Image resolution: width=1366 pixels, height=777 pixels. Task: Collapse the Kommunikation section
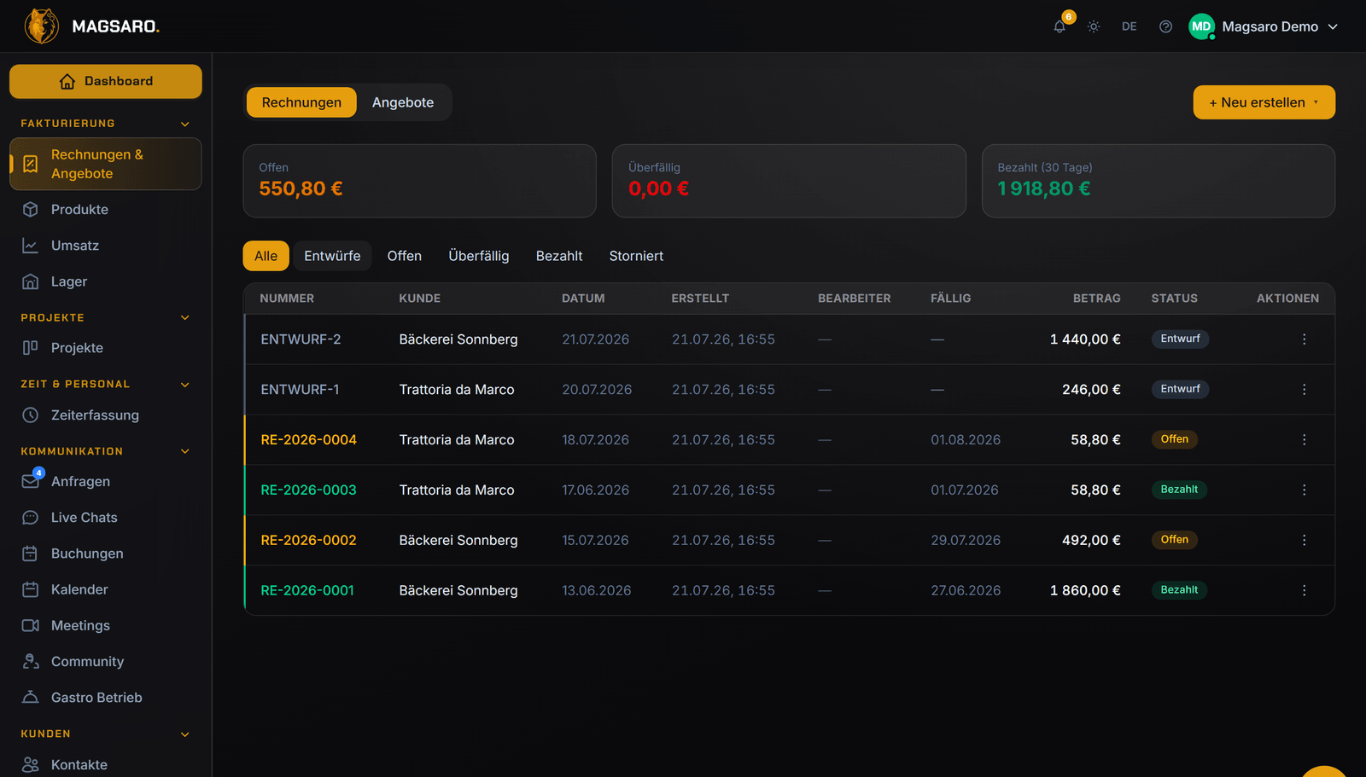pyautogui.click(x=185, y=451)
